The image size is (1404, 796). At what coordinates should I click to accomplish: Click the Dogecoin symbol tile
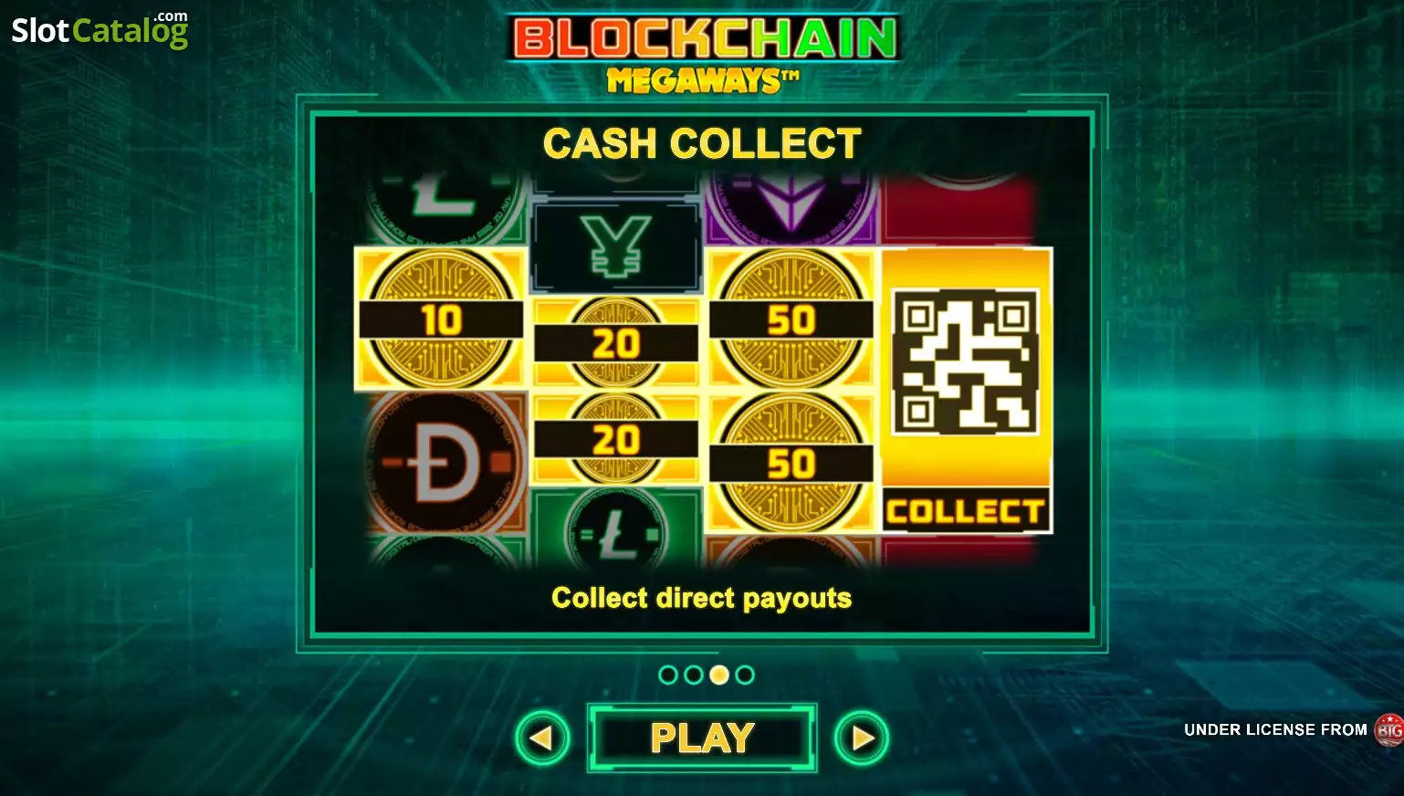pos(445,463)
